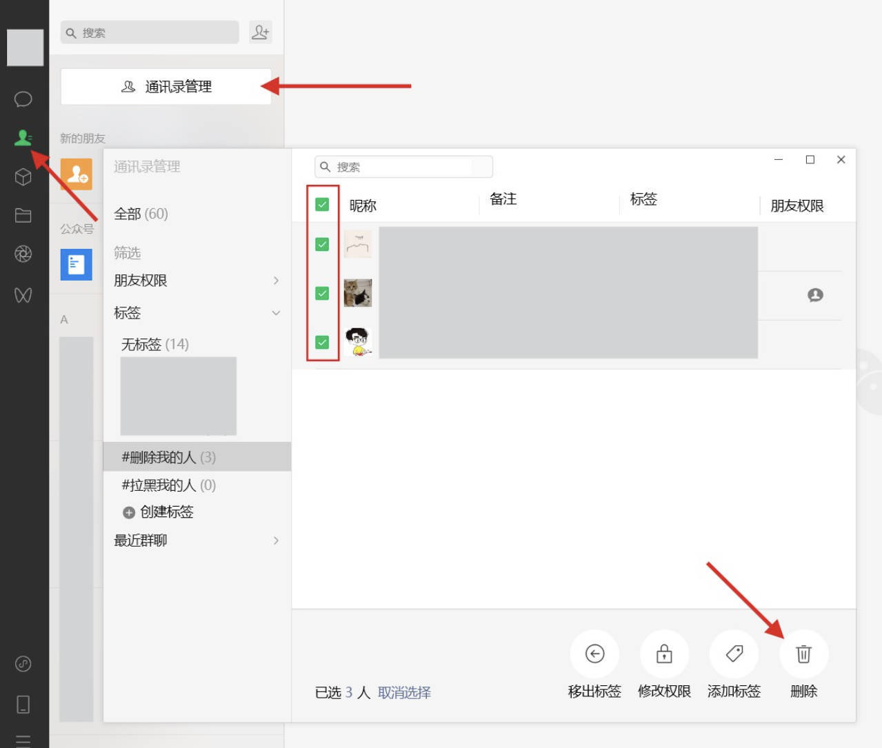Select the Contacts icon in left sidebar
The width and height of the screenshot is (882, 748).
[23, 137]
